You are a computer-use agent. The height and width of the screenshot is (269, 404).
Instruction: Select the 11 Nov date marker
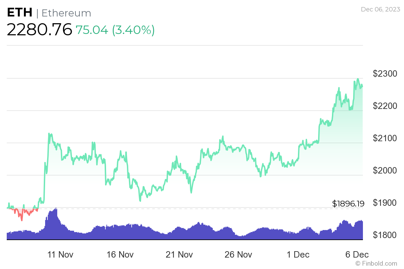coord(61,255)
